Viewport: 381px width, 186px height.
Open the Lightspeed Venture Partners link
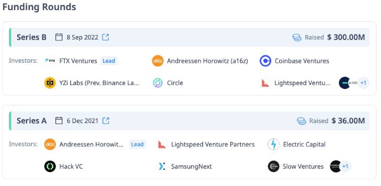coord(213,144)
